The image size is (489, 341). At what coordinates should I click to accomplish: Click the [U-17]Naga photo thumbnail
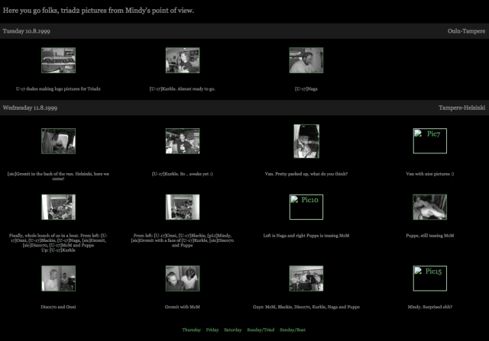pos(306,60)
